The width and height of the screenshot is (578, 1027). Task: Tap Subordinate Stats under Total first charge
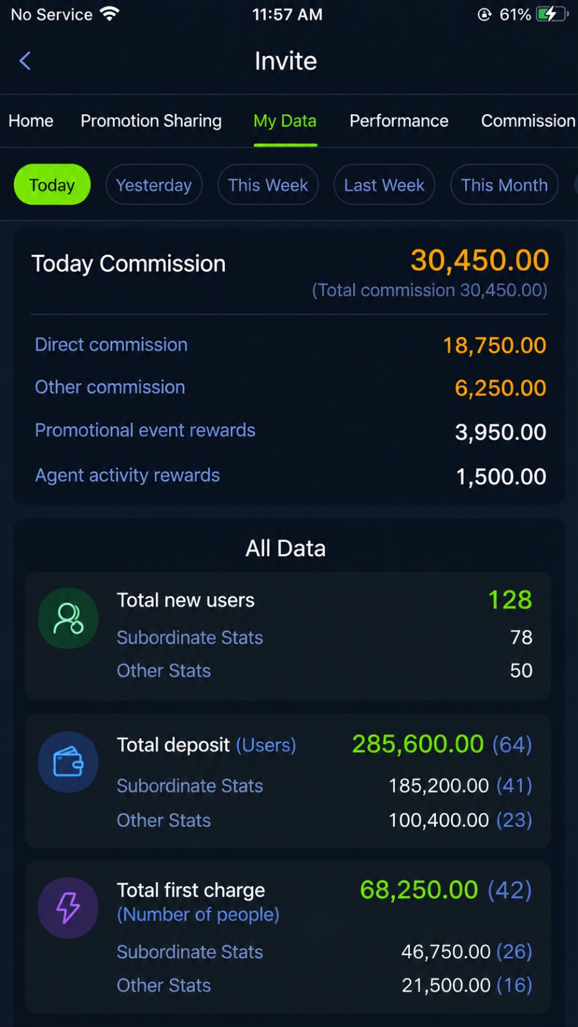click(190, 952)
